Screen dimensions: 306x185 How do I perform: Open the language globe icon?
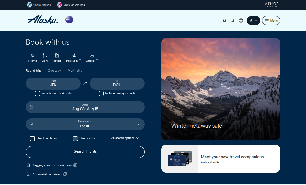(241, 20)
